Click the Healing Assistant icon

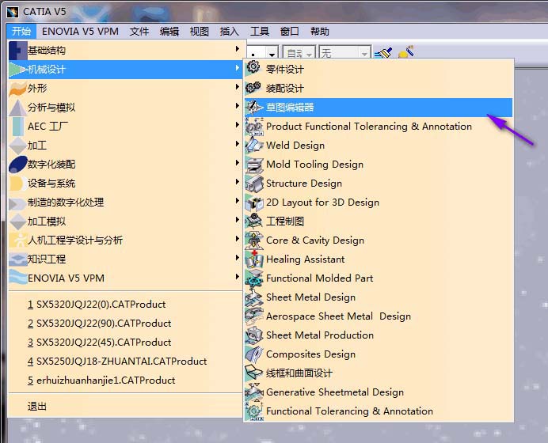coord(254,259)
